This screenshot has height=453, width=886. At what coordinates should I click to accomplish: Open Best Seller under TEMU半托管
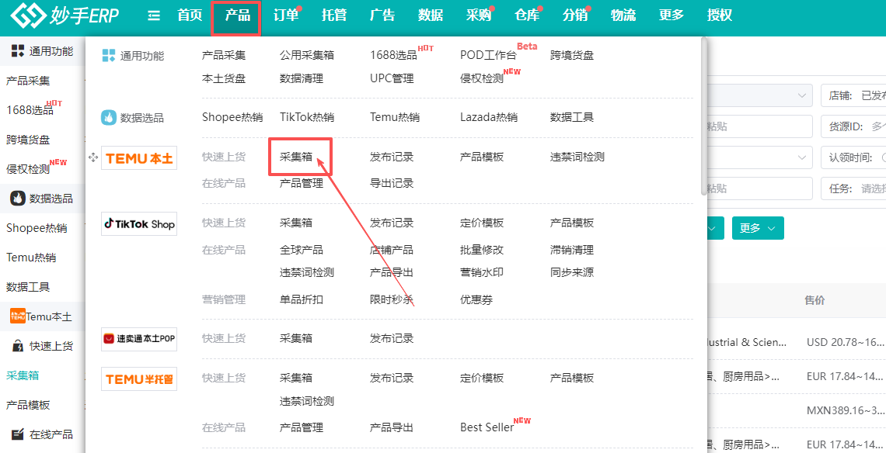[487, 427]
